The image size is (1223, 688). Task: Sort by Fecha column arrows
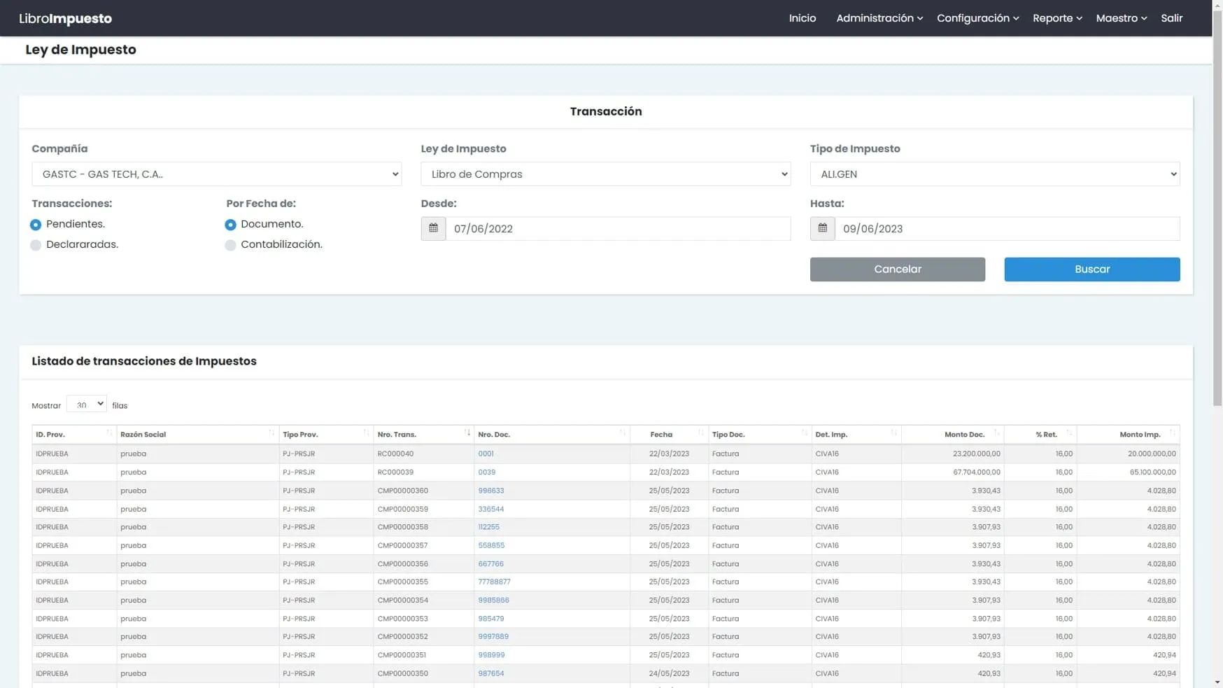[x=701, y=433]
